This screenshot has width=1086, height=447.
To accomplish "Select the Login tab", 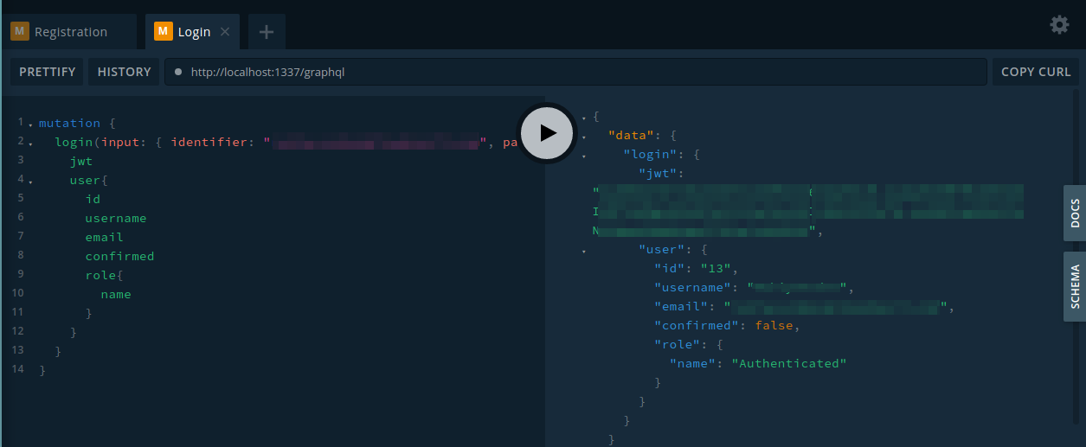I will point(192,32).
